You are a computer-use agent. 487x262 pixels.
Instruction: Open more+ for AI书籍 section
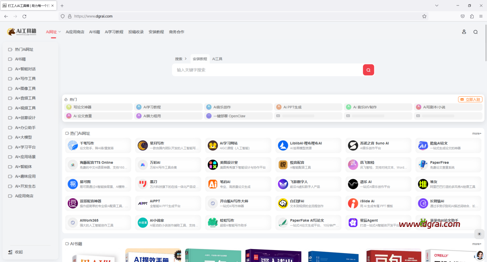[x=477, y=244]
